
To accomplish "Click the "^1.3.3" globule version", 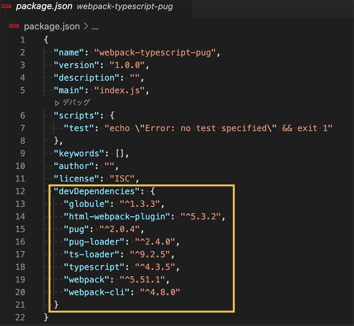I will point(140,204).
